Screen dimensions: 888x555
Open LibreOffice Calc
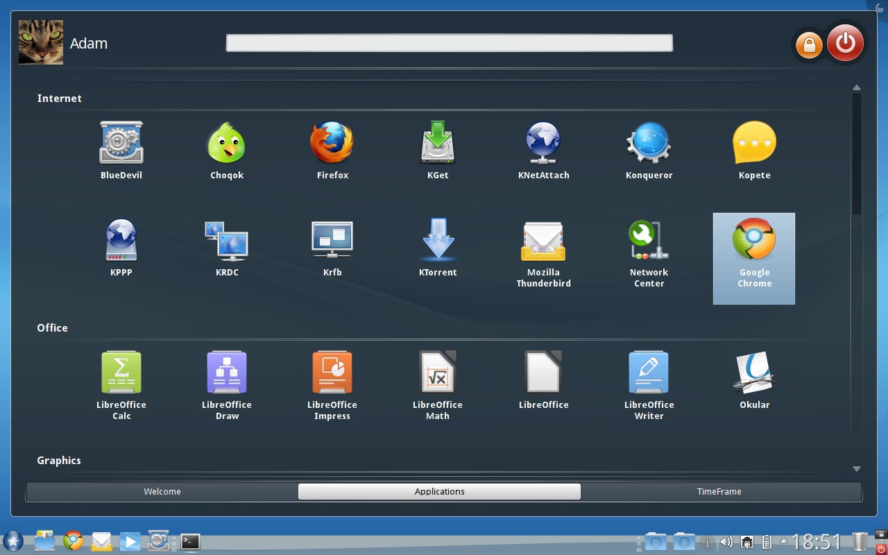click(121, 386)
